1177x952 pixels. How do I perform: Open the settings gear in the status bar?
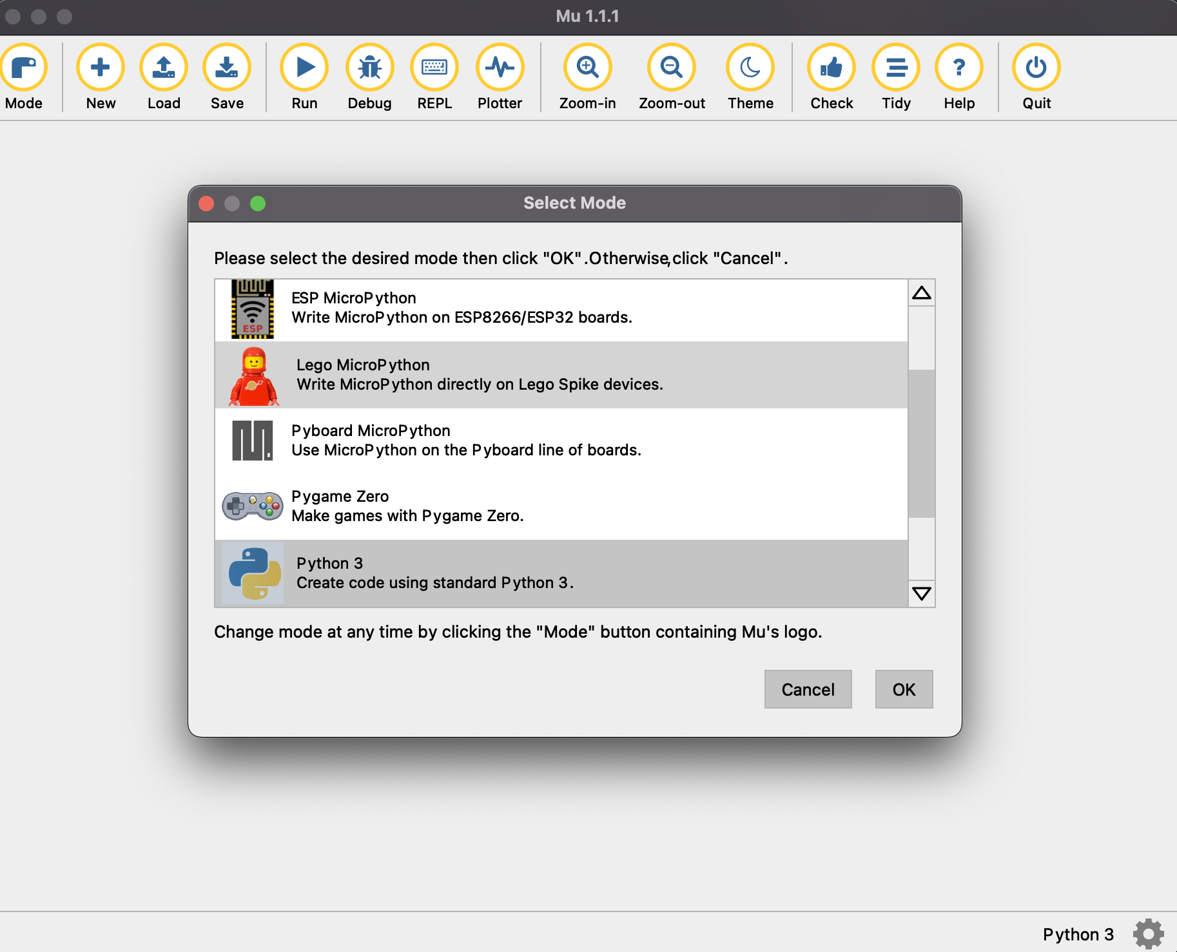(x=1147, y=933)
